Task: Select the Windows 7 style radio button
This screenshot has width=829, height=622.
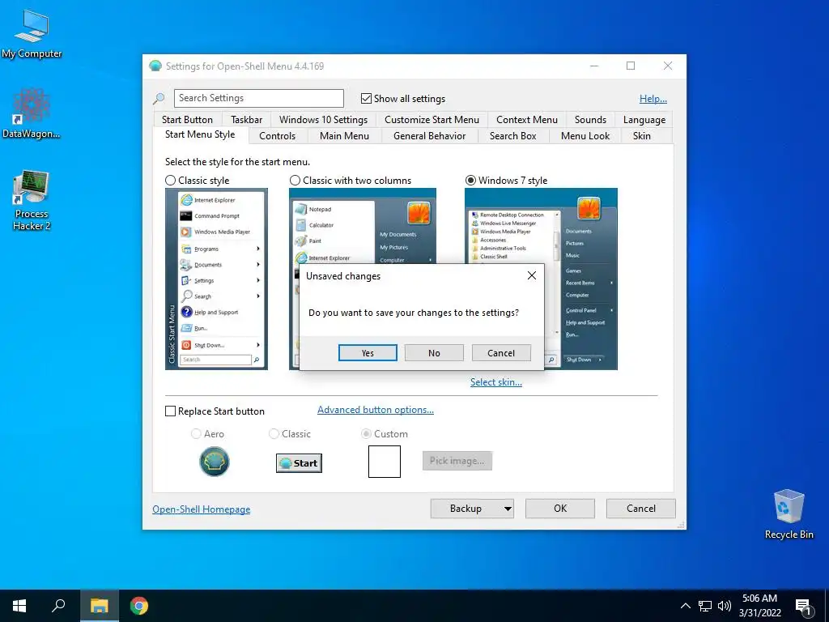Action: [x=470, y=181]
